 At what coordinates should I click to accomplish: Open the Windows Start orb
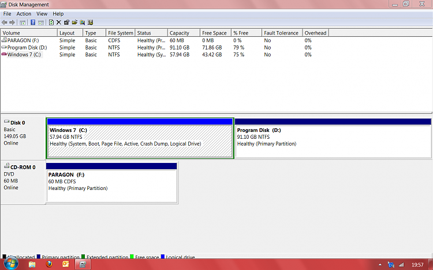point(11,264)
